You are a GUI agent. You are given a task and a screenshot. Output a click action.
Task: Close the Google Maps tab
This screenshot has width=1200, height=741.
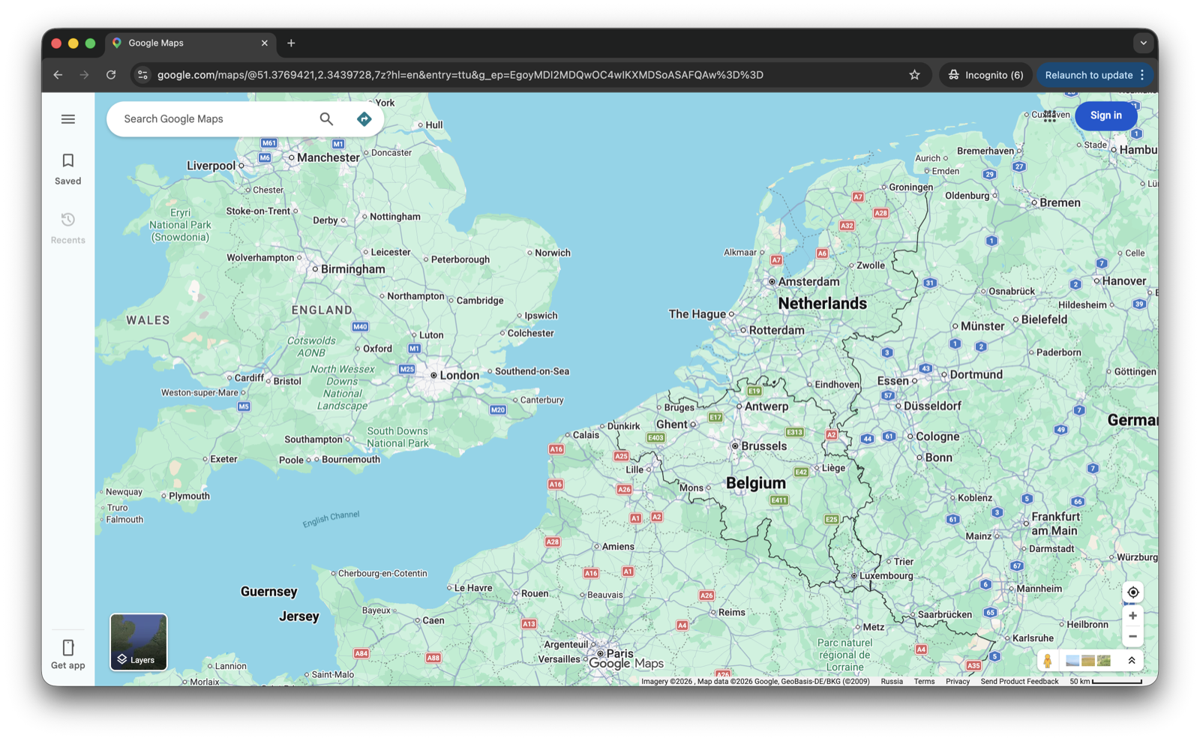click(264, 43)
